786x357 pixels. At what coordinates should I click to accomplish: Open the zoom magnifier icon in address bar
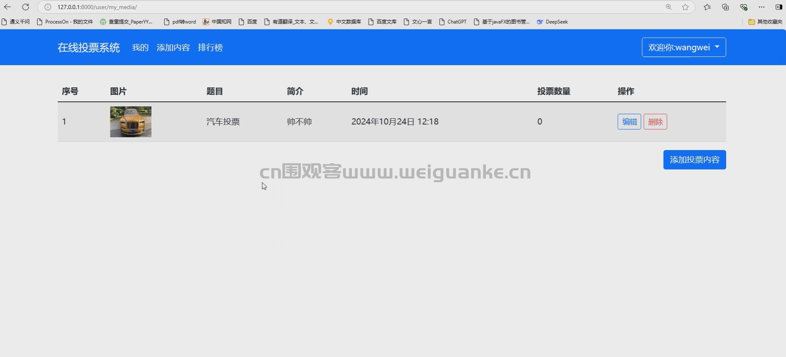tap(669, 7)
